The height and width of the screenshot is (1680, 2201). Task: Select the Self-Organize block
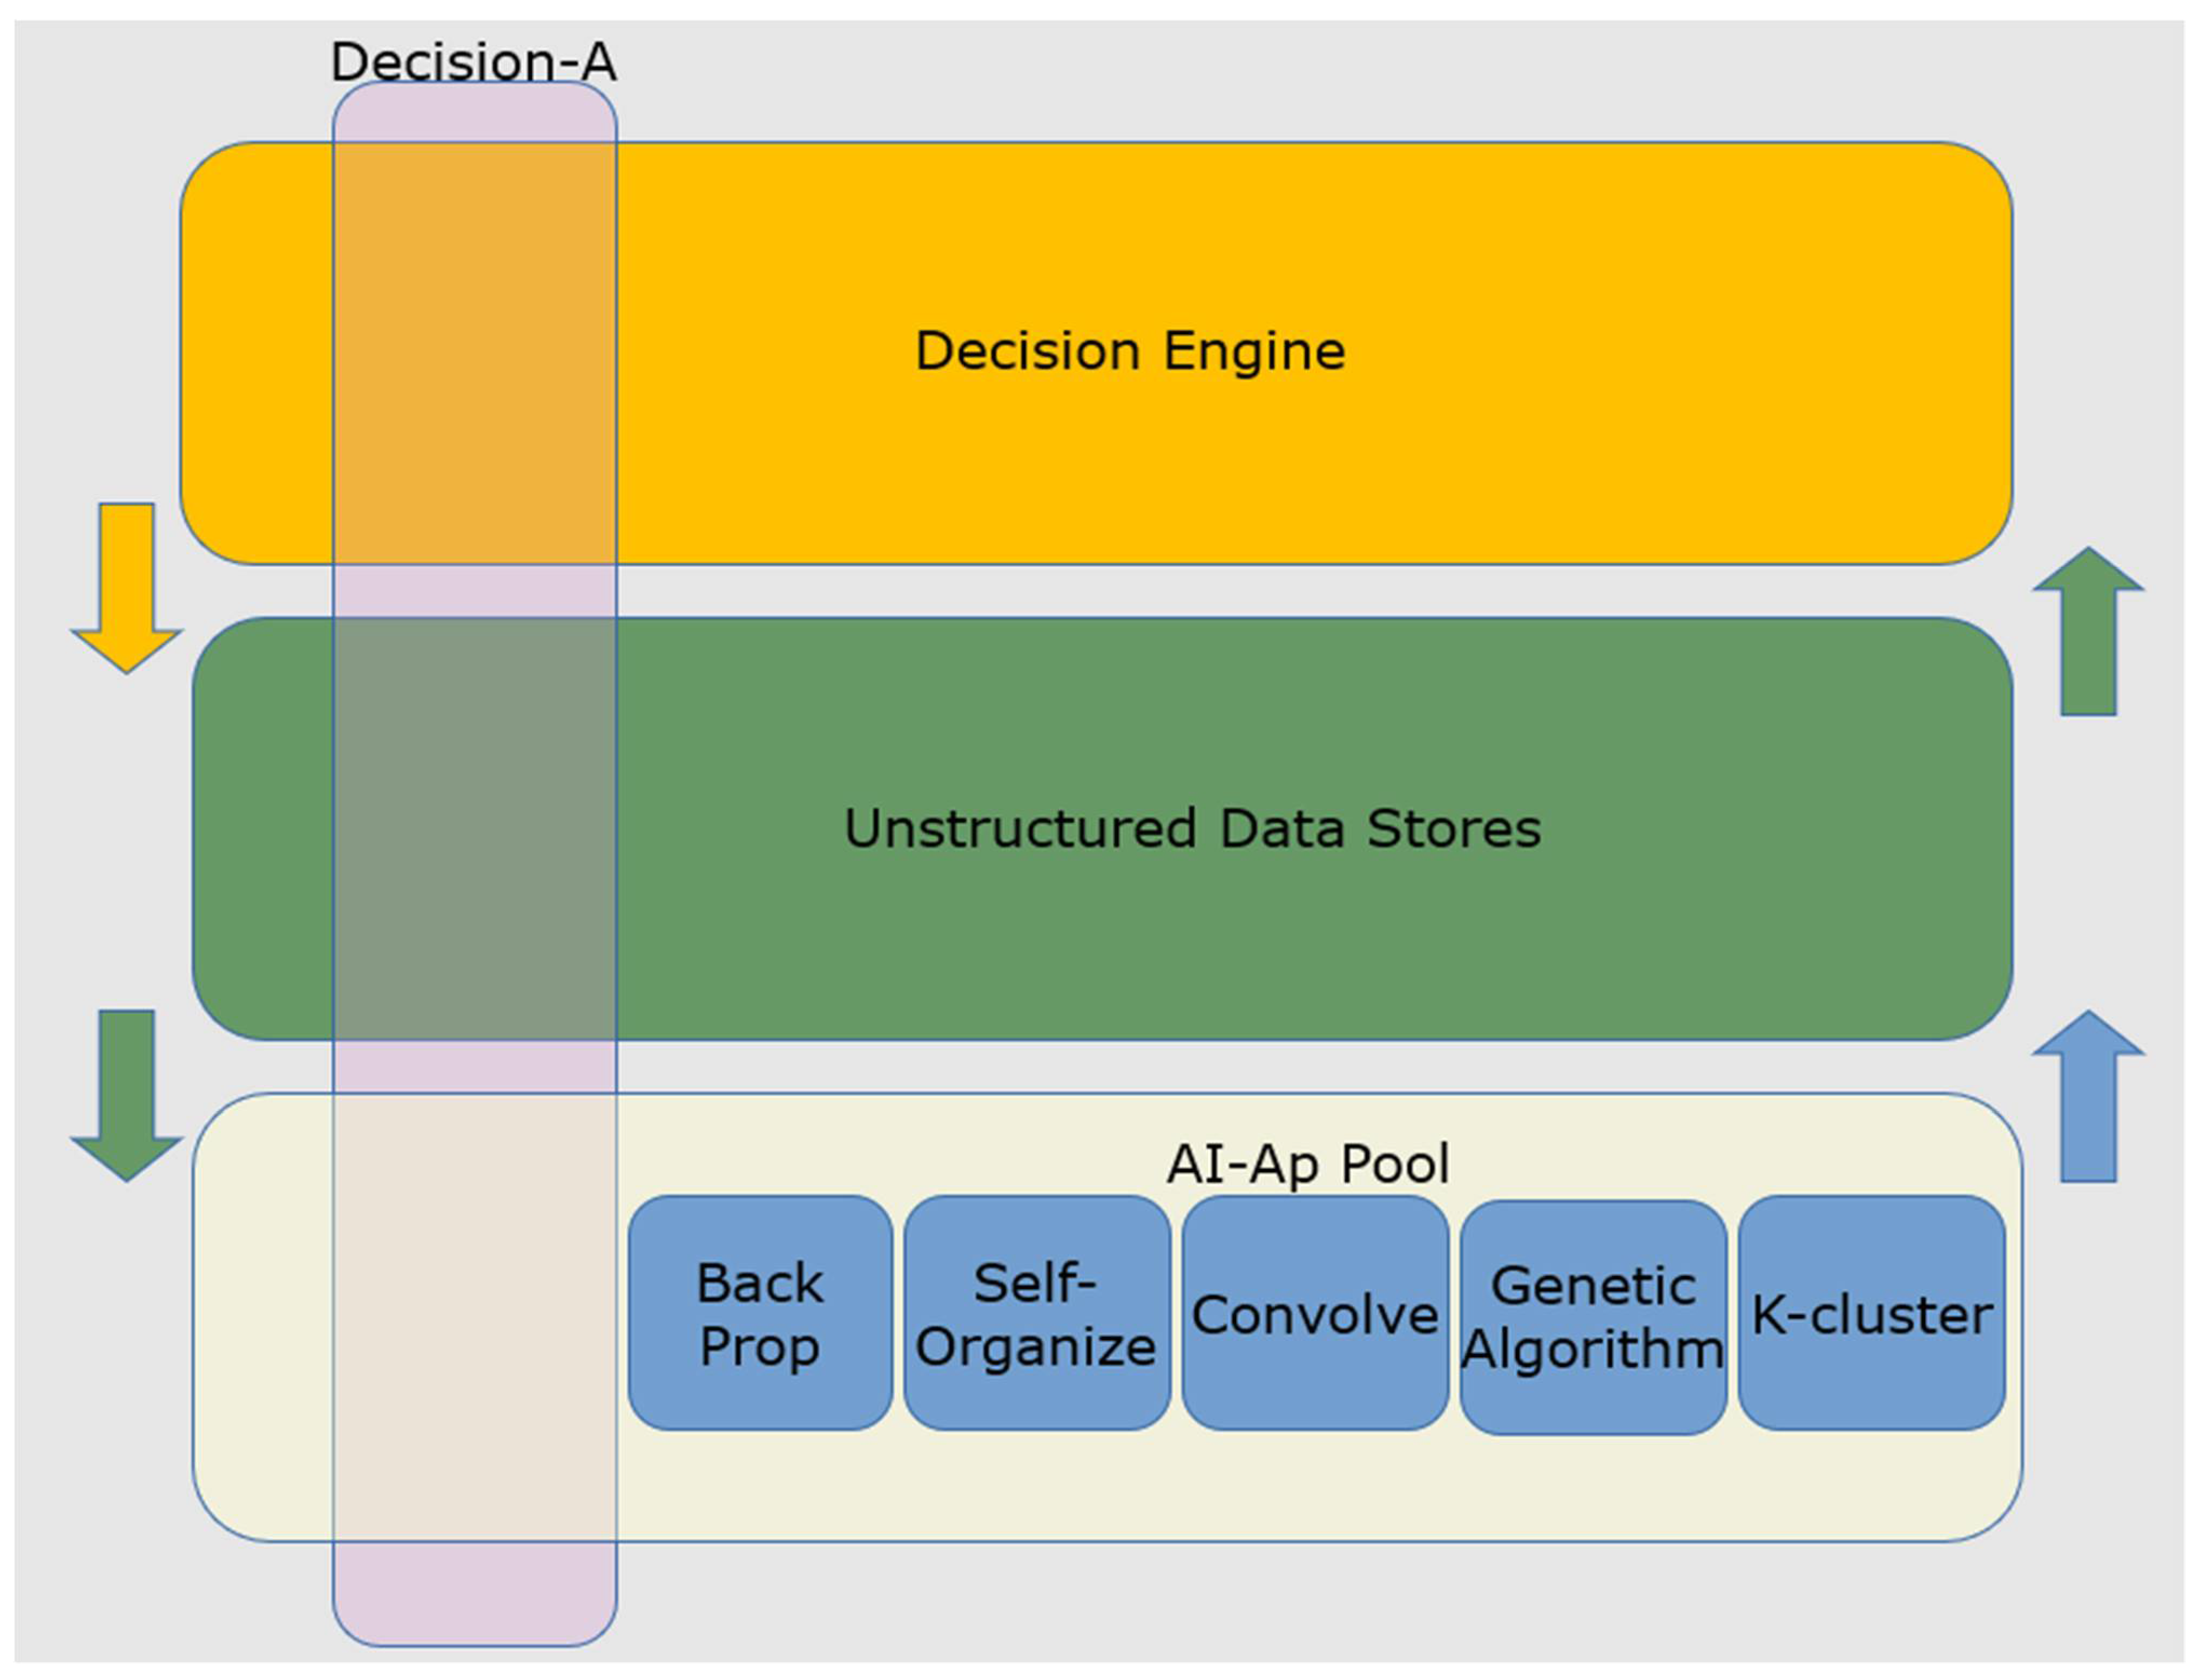[1037, 1313]
